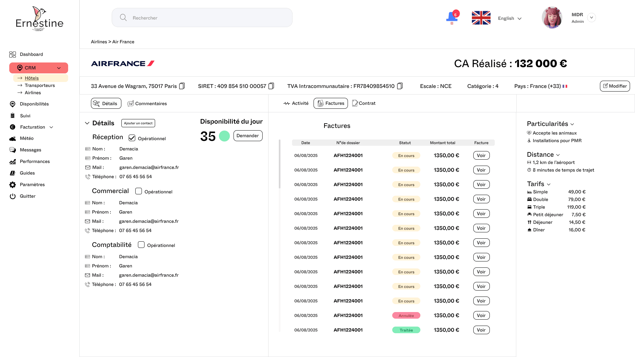Click the notification bell icon
This screenshot has width=635, height=357.
(452, 18)
